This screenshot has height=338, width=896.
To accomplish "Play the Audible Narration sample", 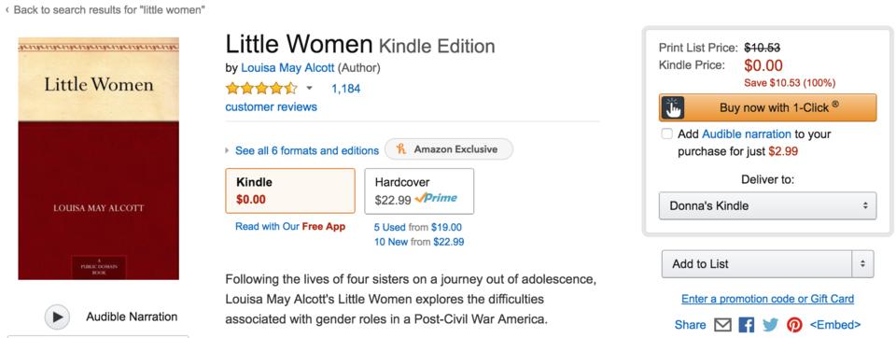I will tap(57, 317).
